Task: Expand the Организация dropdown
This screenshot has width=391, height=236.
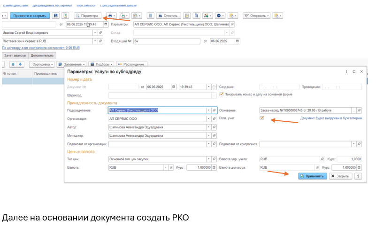Action: 208,119
